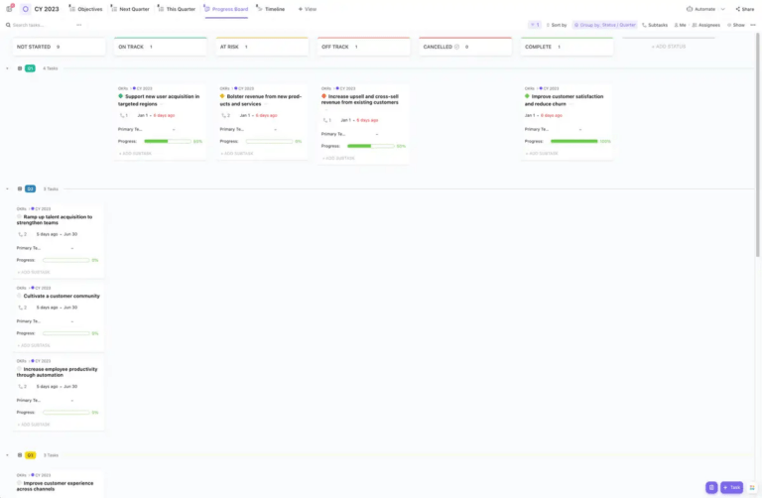Toggle status circle on Improve customer experience
Image resolution: width=762 pixels, height=498 pixels.
[20, 483]
